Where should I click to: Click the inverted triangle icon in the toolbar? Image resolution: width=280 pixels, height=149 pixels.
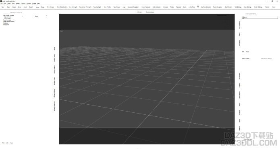click(x=198, y=7)
